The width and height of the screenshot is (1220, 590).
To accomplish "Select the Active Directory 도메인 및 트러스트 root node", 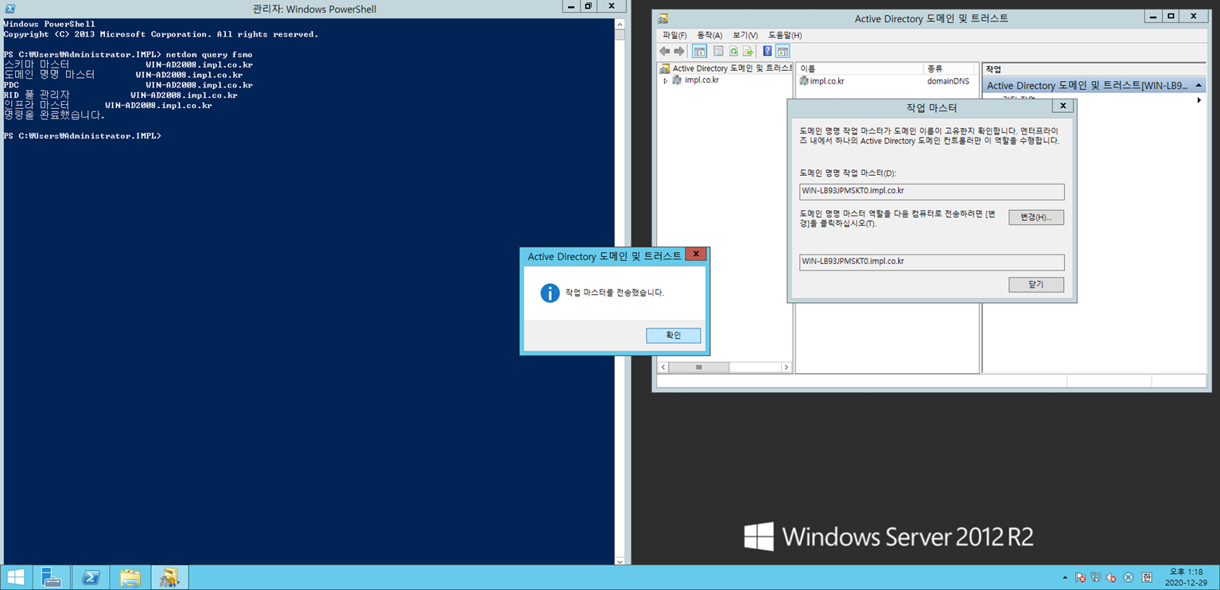I will [732, 68].
